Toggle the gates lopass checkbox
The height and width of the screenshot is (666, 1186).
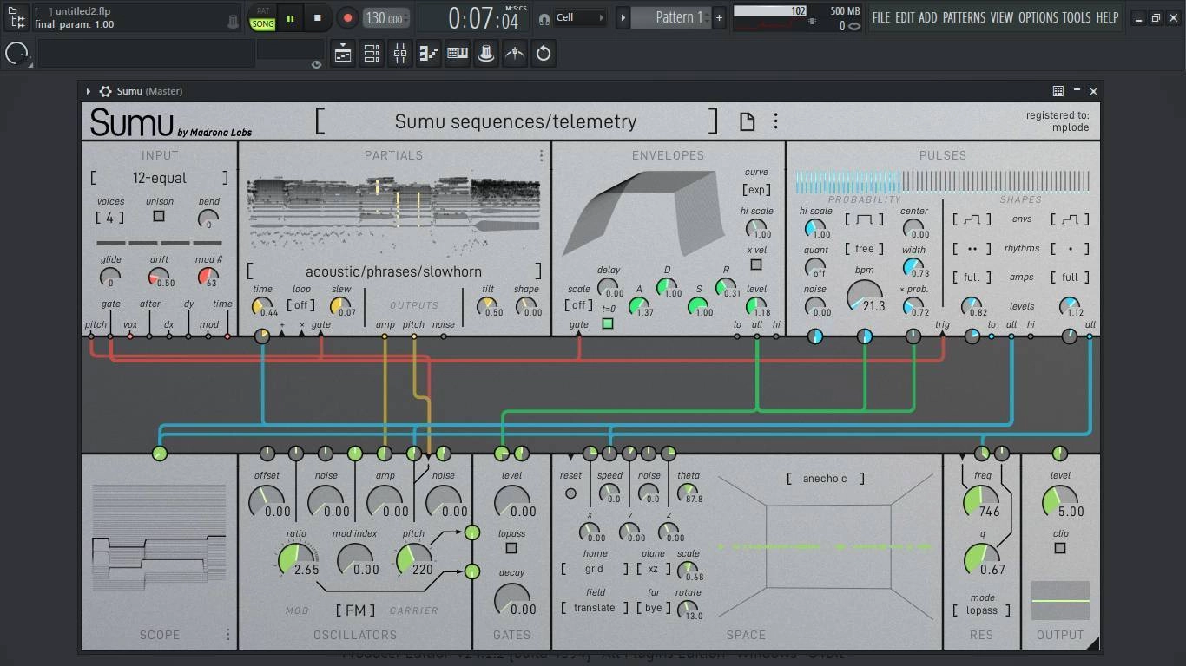point(511,548)
